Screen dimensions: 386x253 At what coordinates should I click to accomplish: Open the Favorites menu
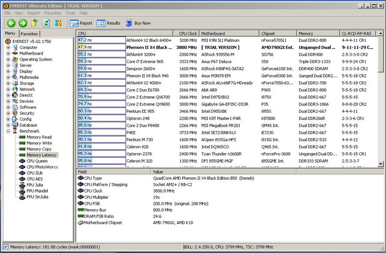coord(53,13)
